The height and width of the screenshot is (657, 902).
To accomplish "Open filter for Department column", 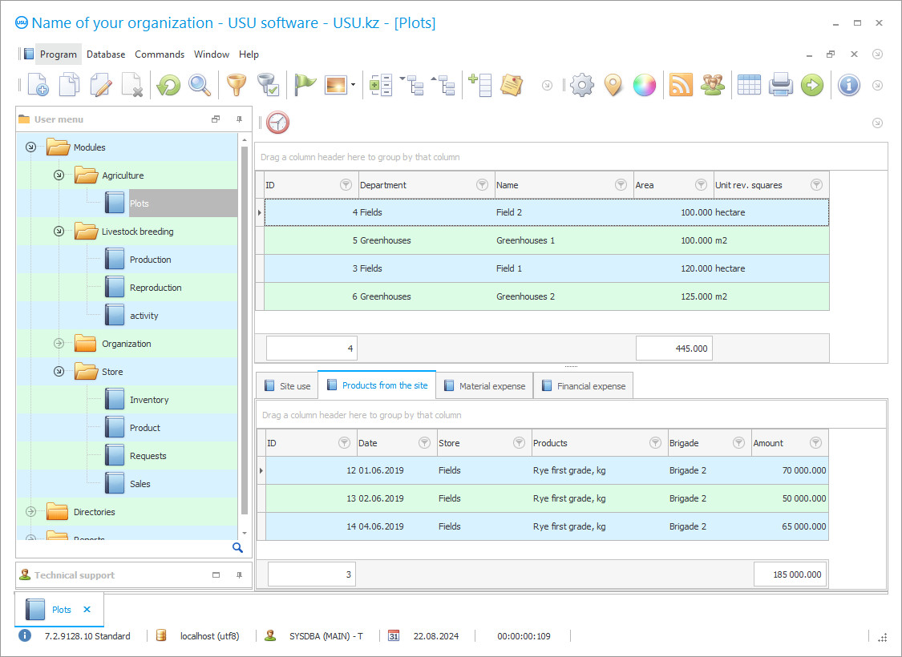I will tap(482, 184).
